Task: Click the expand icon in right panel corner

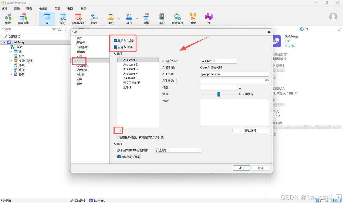Action: (x=339, y=29)
